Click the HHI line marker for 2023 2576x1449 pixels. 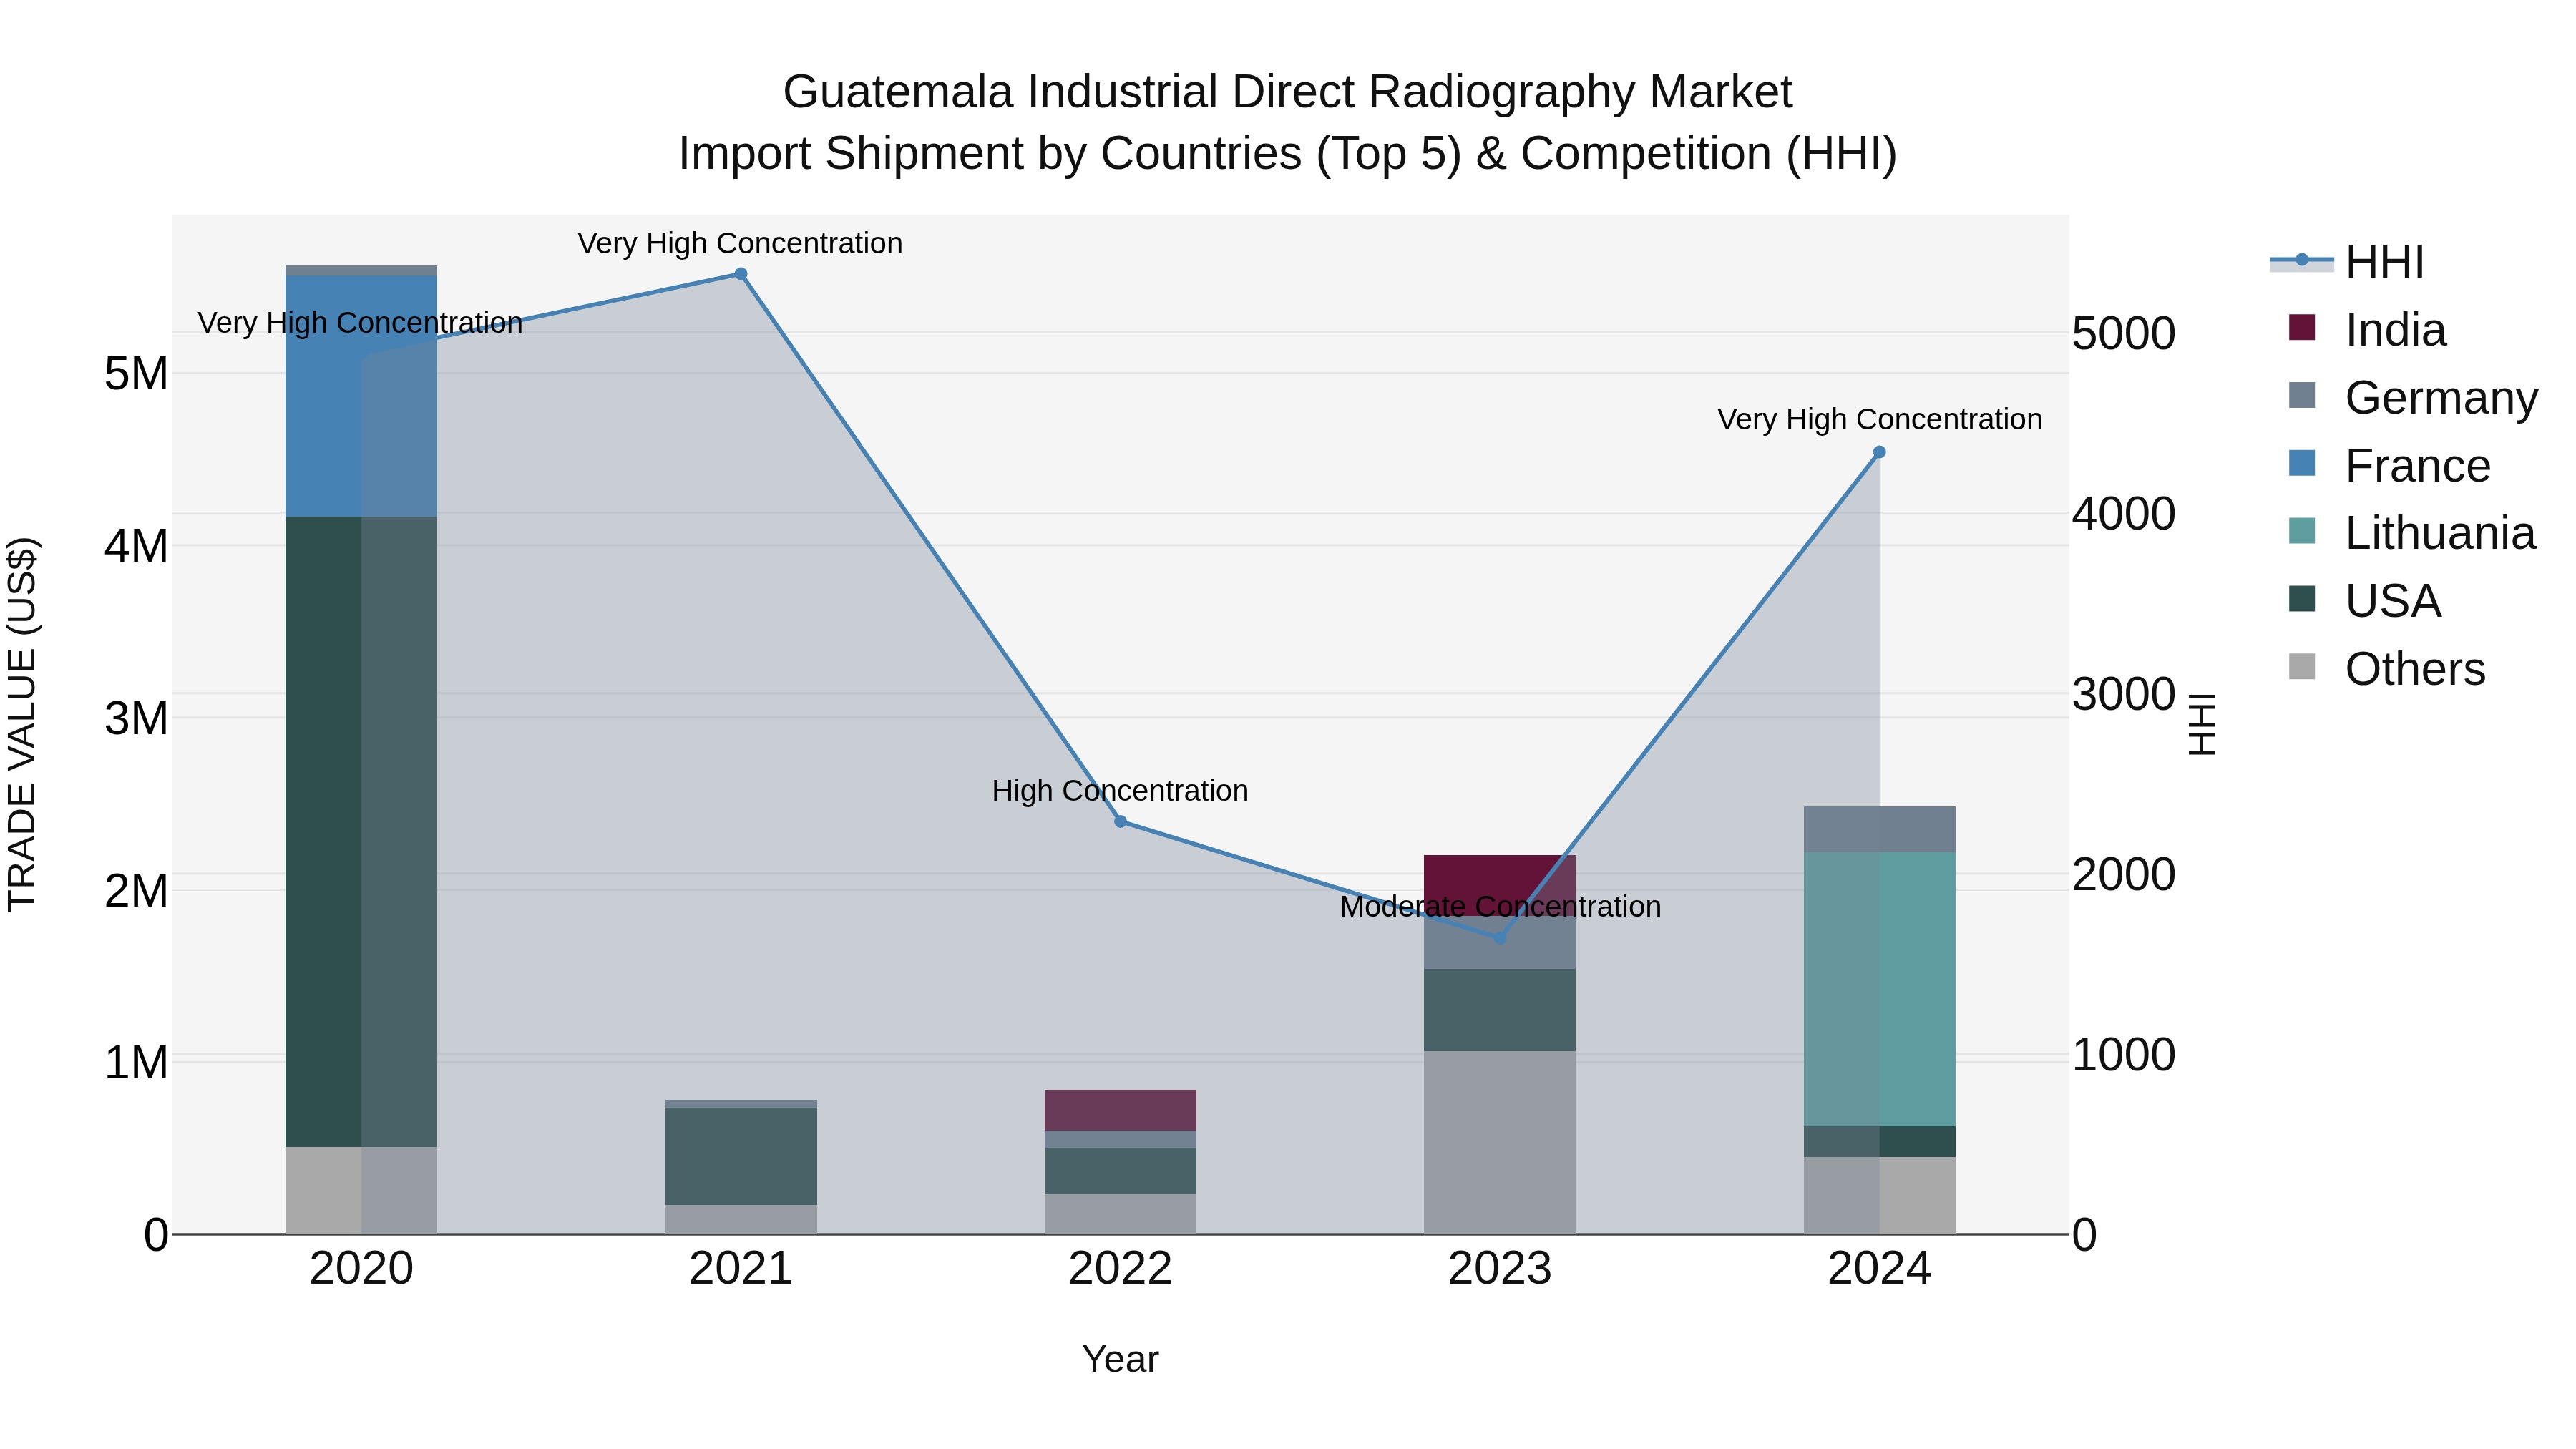click(x=1500, y=937)
